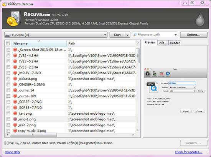Click the red status dot beside _tart.png

pos(15,113)
